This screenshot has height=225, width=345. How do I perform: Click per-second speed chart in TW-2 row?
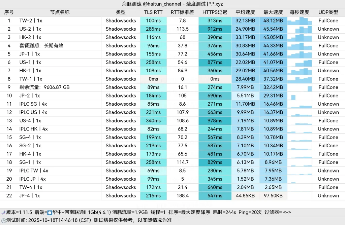click(x=300, y=21)
